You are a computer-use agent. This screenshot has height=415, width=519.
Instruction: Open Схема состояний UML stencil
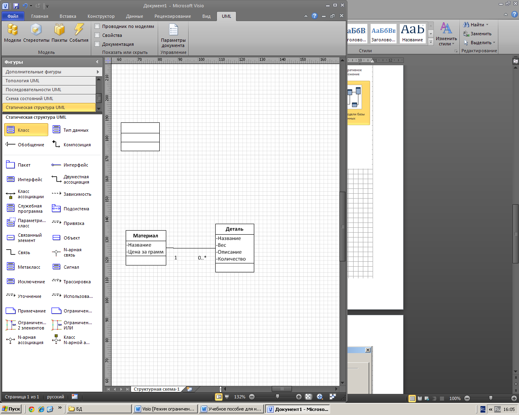(x=49, y=98)
